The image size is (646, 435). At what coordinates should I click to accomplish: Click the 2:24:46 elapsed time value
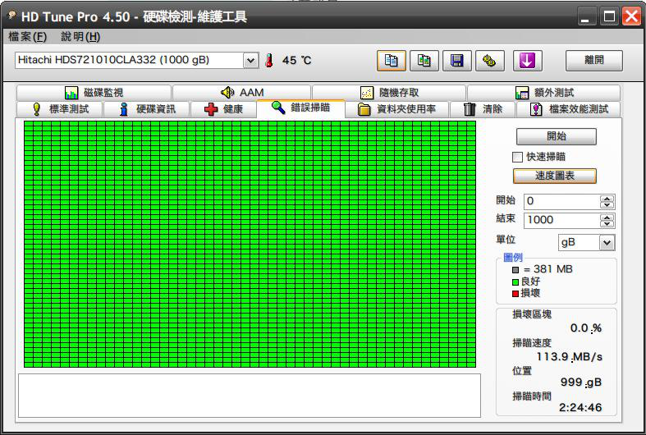click(x=580, y=407)
